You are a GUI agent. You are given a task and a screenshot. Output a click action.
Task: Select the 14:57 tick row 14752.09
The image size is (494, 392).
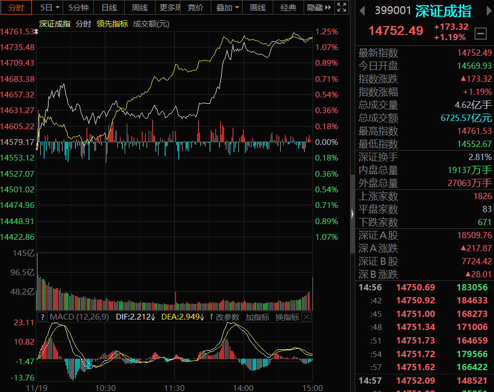coord(423,381)
